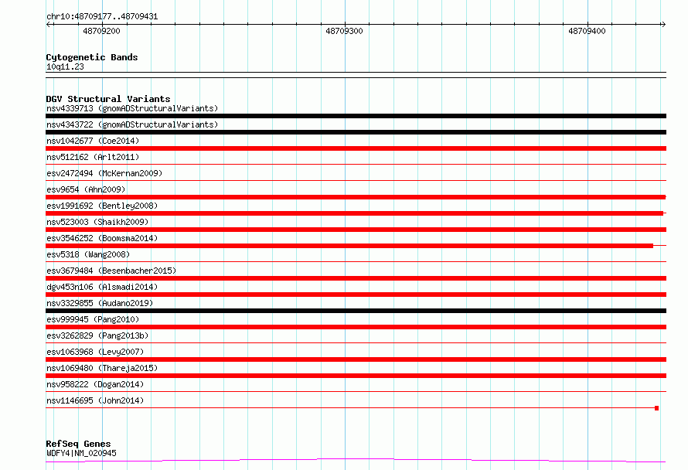Click the 10q11.23 cytogenetic band label
The height and width of the screenshot is (470, 688).
coord(65,66)
